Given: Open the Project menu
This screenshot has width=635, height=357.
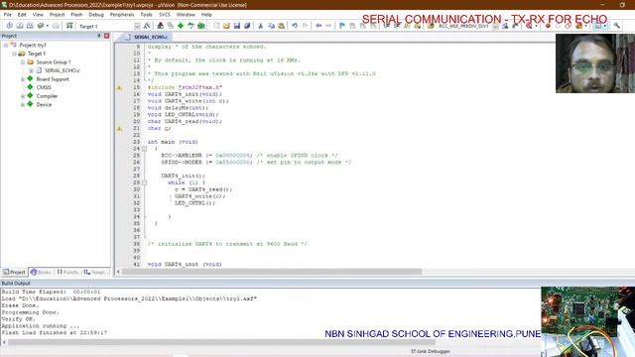Looking at the screenshot, I should click(x=57, y=15).
